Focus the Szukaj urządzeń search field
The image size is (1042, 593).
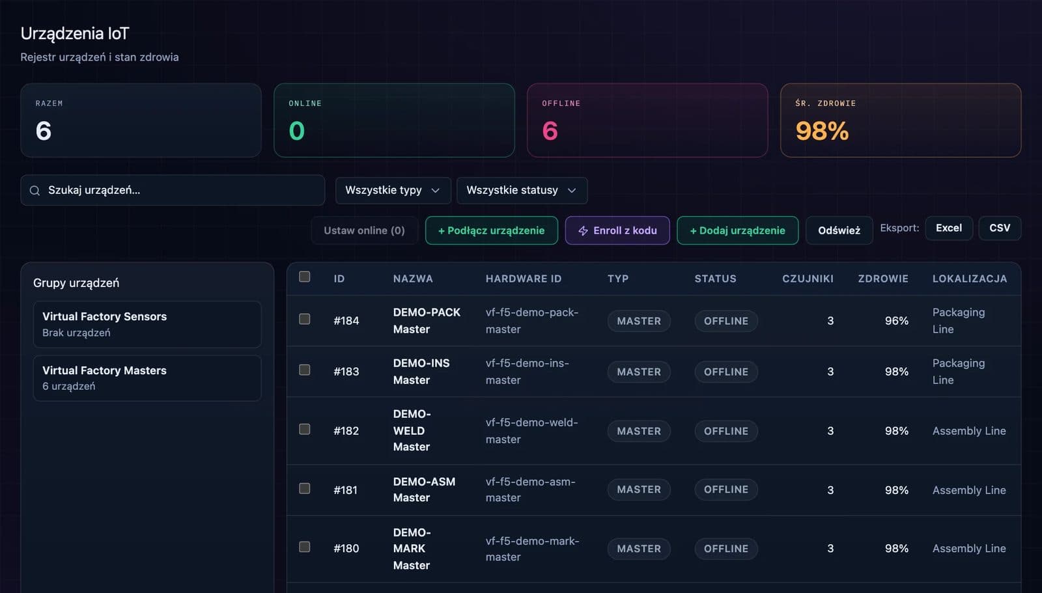click(173, 190)
